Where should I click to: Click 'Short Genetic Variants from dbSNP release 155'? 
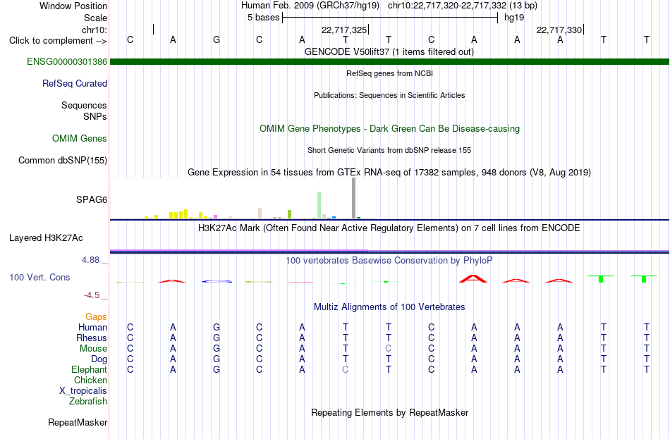[389, 150]
